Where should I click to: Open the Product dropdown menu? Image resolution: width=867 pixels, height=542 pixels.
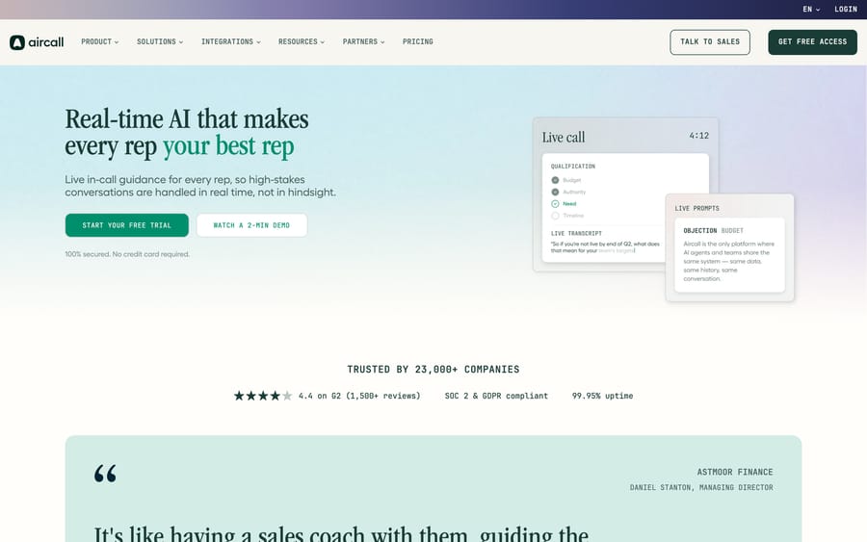(x=99, y=42)
